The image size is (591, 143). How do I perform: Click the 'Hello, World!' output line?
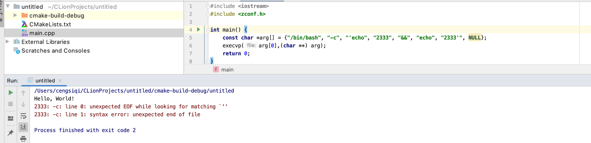tap(54, 99)
